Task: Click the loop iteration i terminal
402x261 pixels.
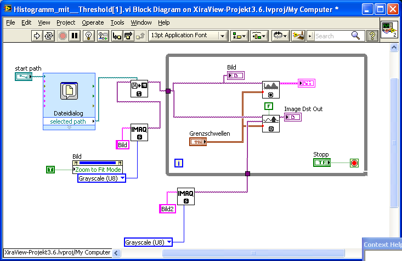Action: coord(179,163)
